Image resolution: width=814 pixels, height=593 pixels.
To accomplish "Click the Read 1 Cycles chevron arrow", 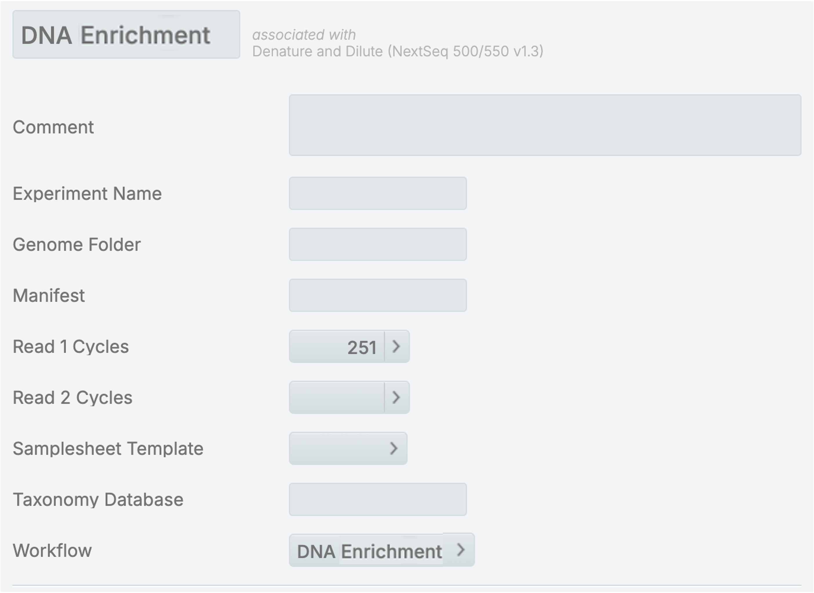I will (x=397, y=346).
